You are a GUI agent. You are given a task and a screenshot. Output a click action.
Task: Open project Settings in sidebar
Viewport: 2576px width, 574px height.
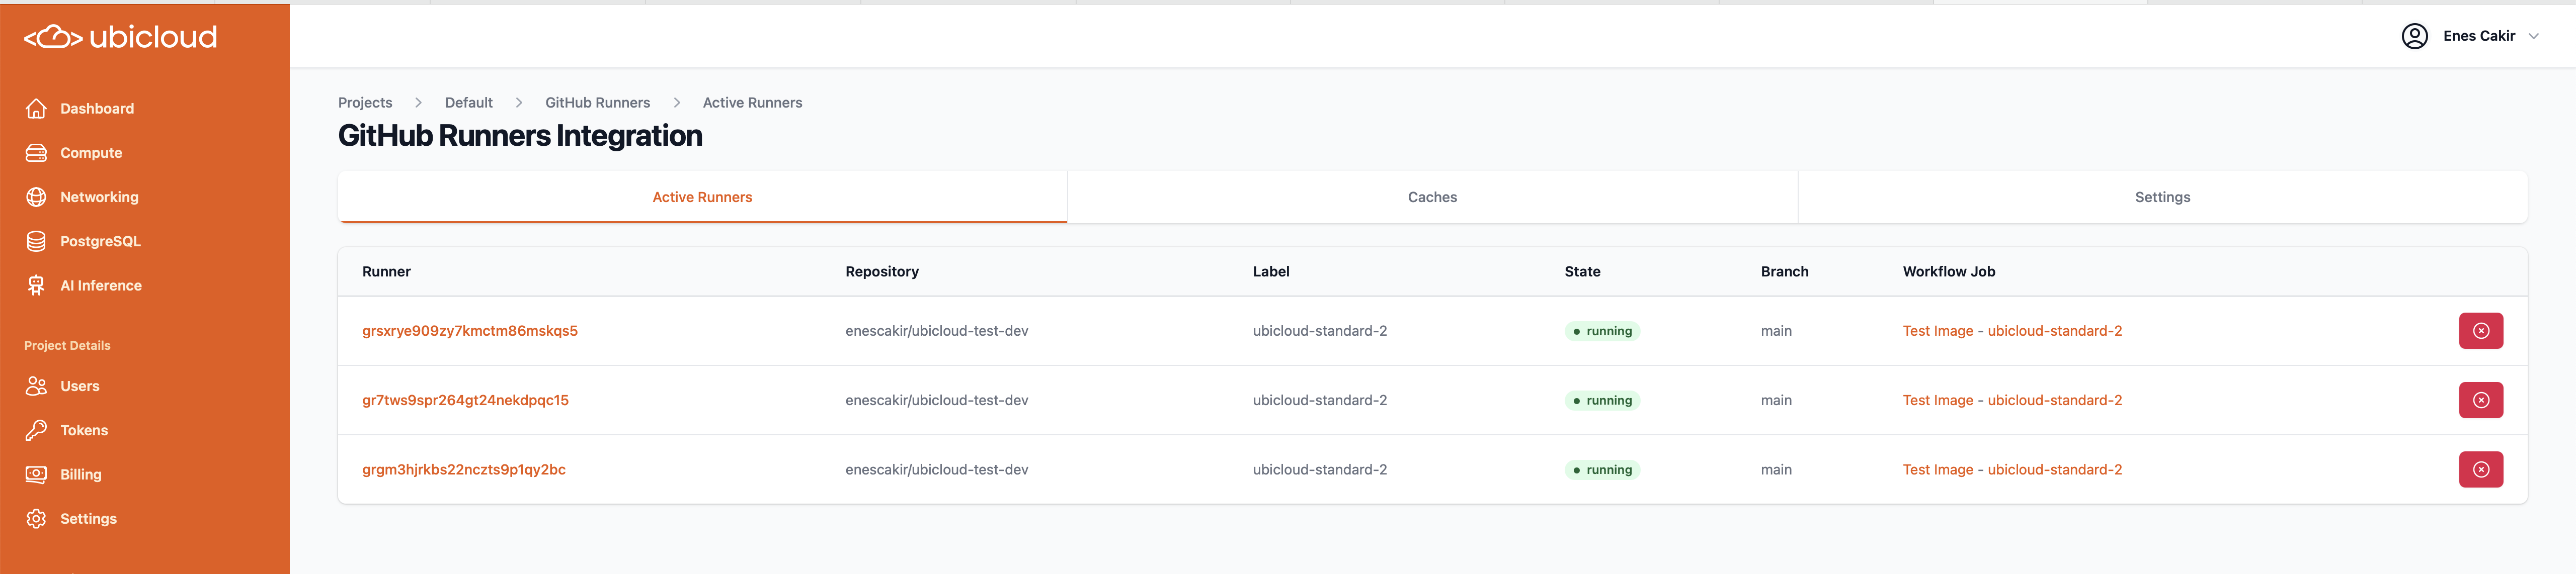pyautogui.click(x=88, y=519)
